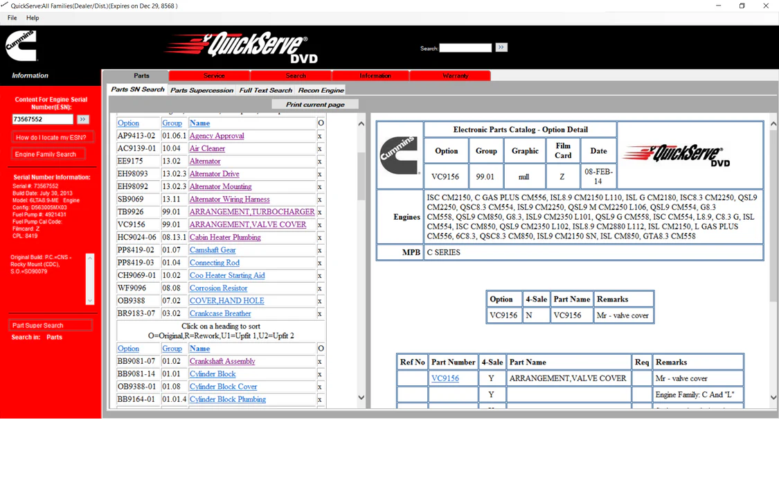779x492 pixels.
Task: Open the Engine Family Search button
Action: coord(46,154)
